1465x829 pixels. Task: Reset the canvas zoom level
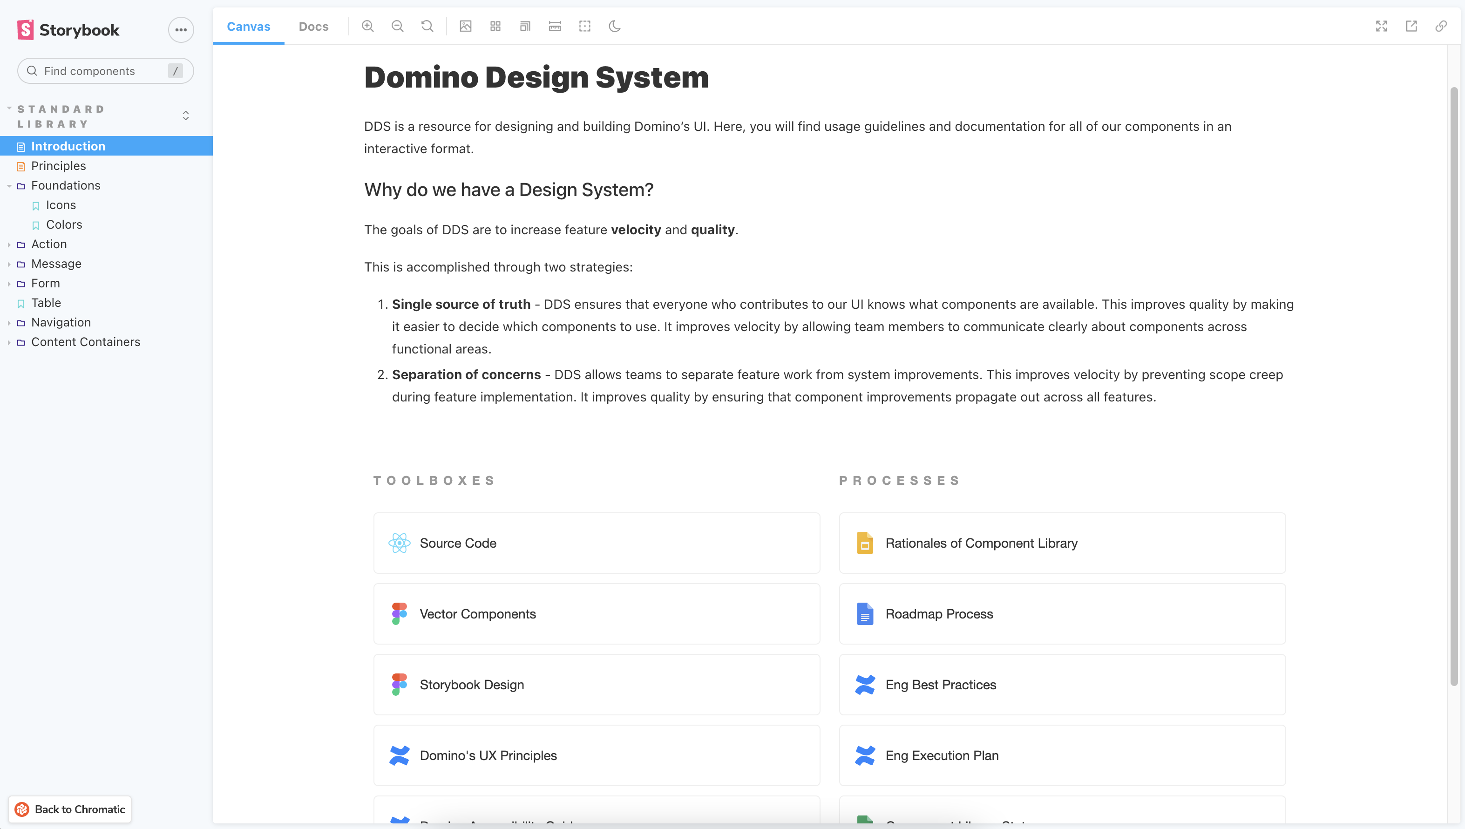427,26
